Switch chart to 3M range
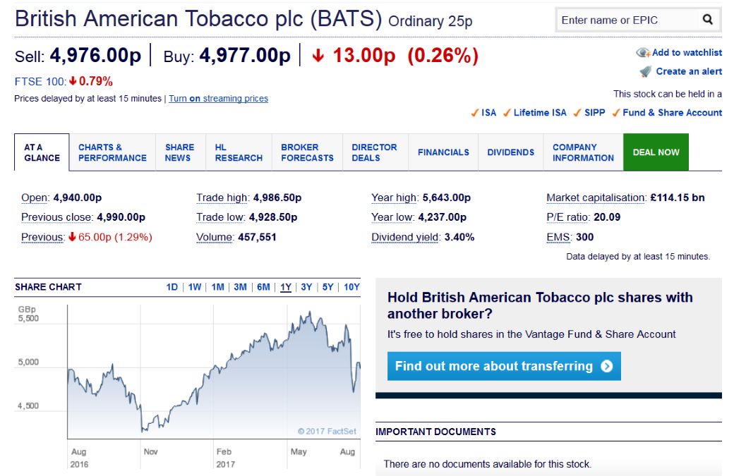The height and width of the screenshot is (476, 734). point(240,287)
